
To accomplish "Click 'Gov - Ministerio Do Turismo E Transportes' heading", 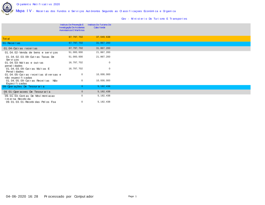I will [154, 19].
